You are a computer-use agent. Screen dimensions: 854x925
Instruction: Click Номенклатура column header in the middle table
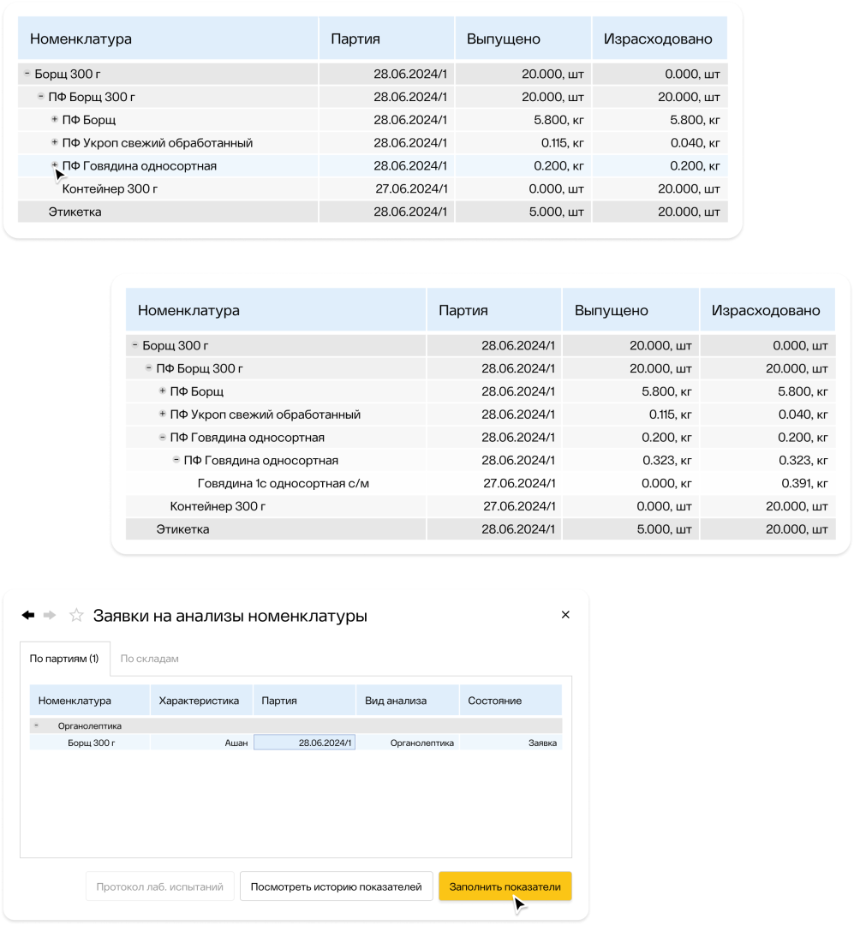pos(276,310)
